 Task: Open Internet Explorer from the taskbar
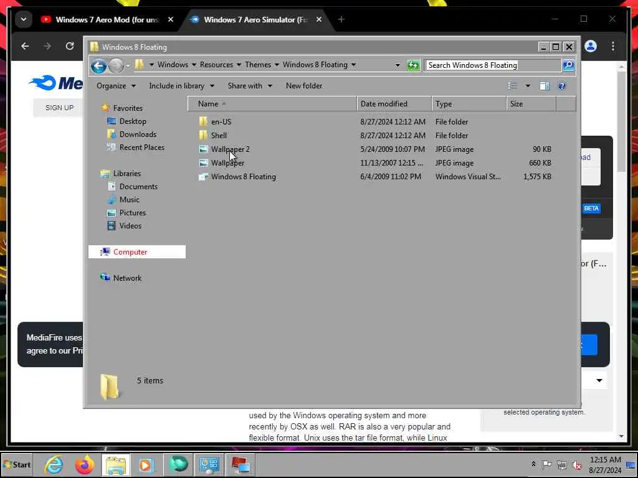[x=54, y=464]
